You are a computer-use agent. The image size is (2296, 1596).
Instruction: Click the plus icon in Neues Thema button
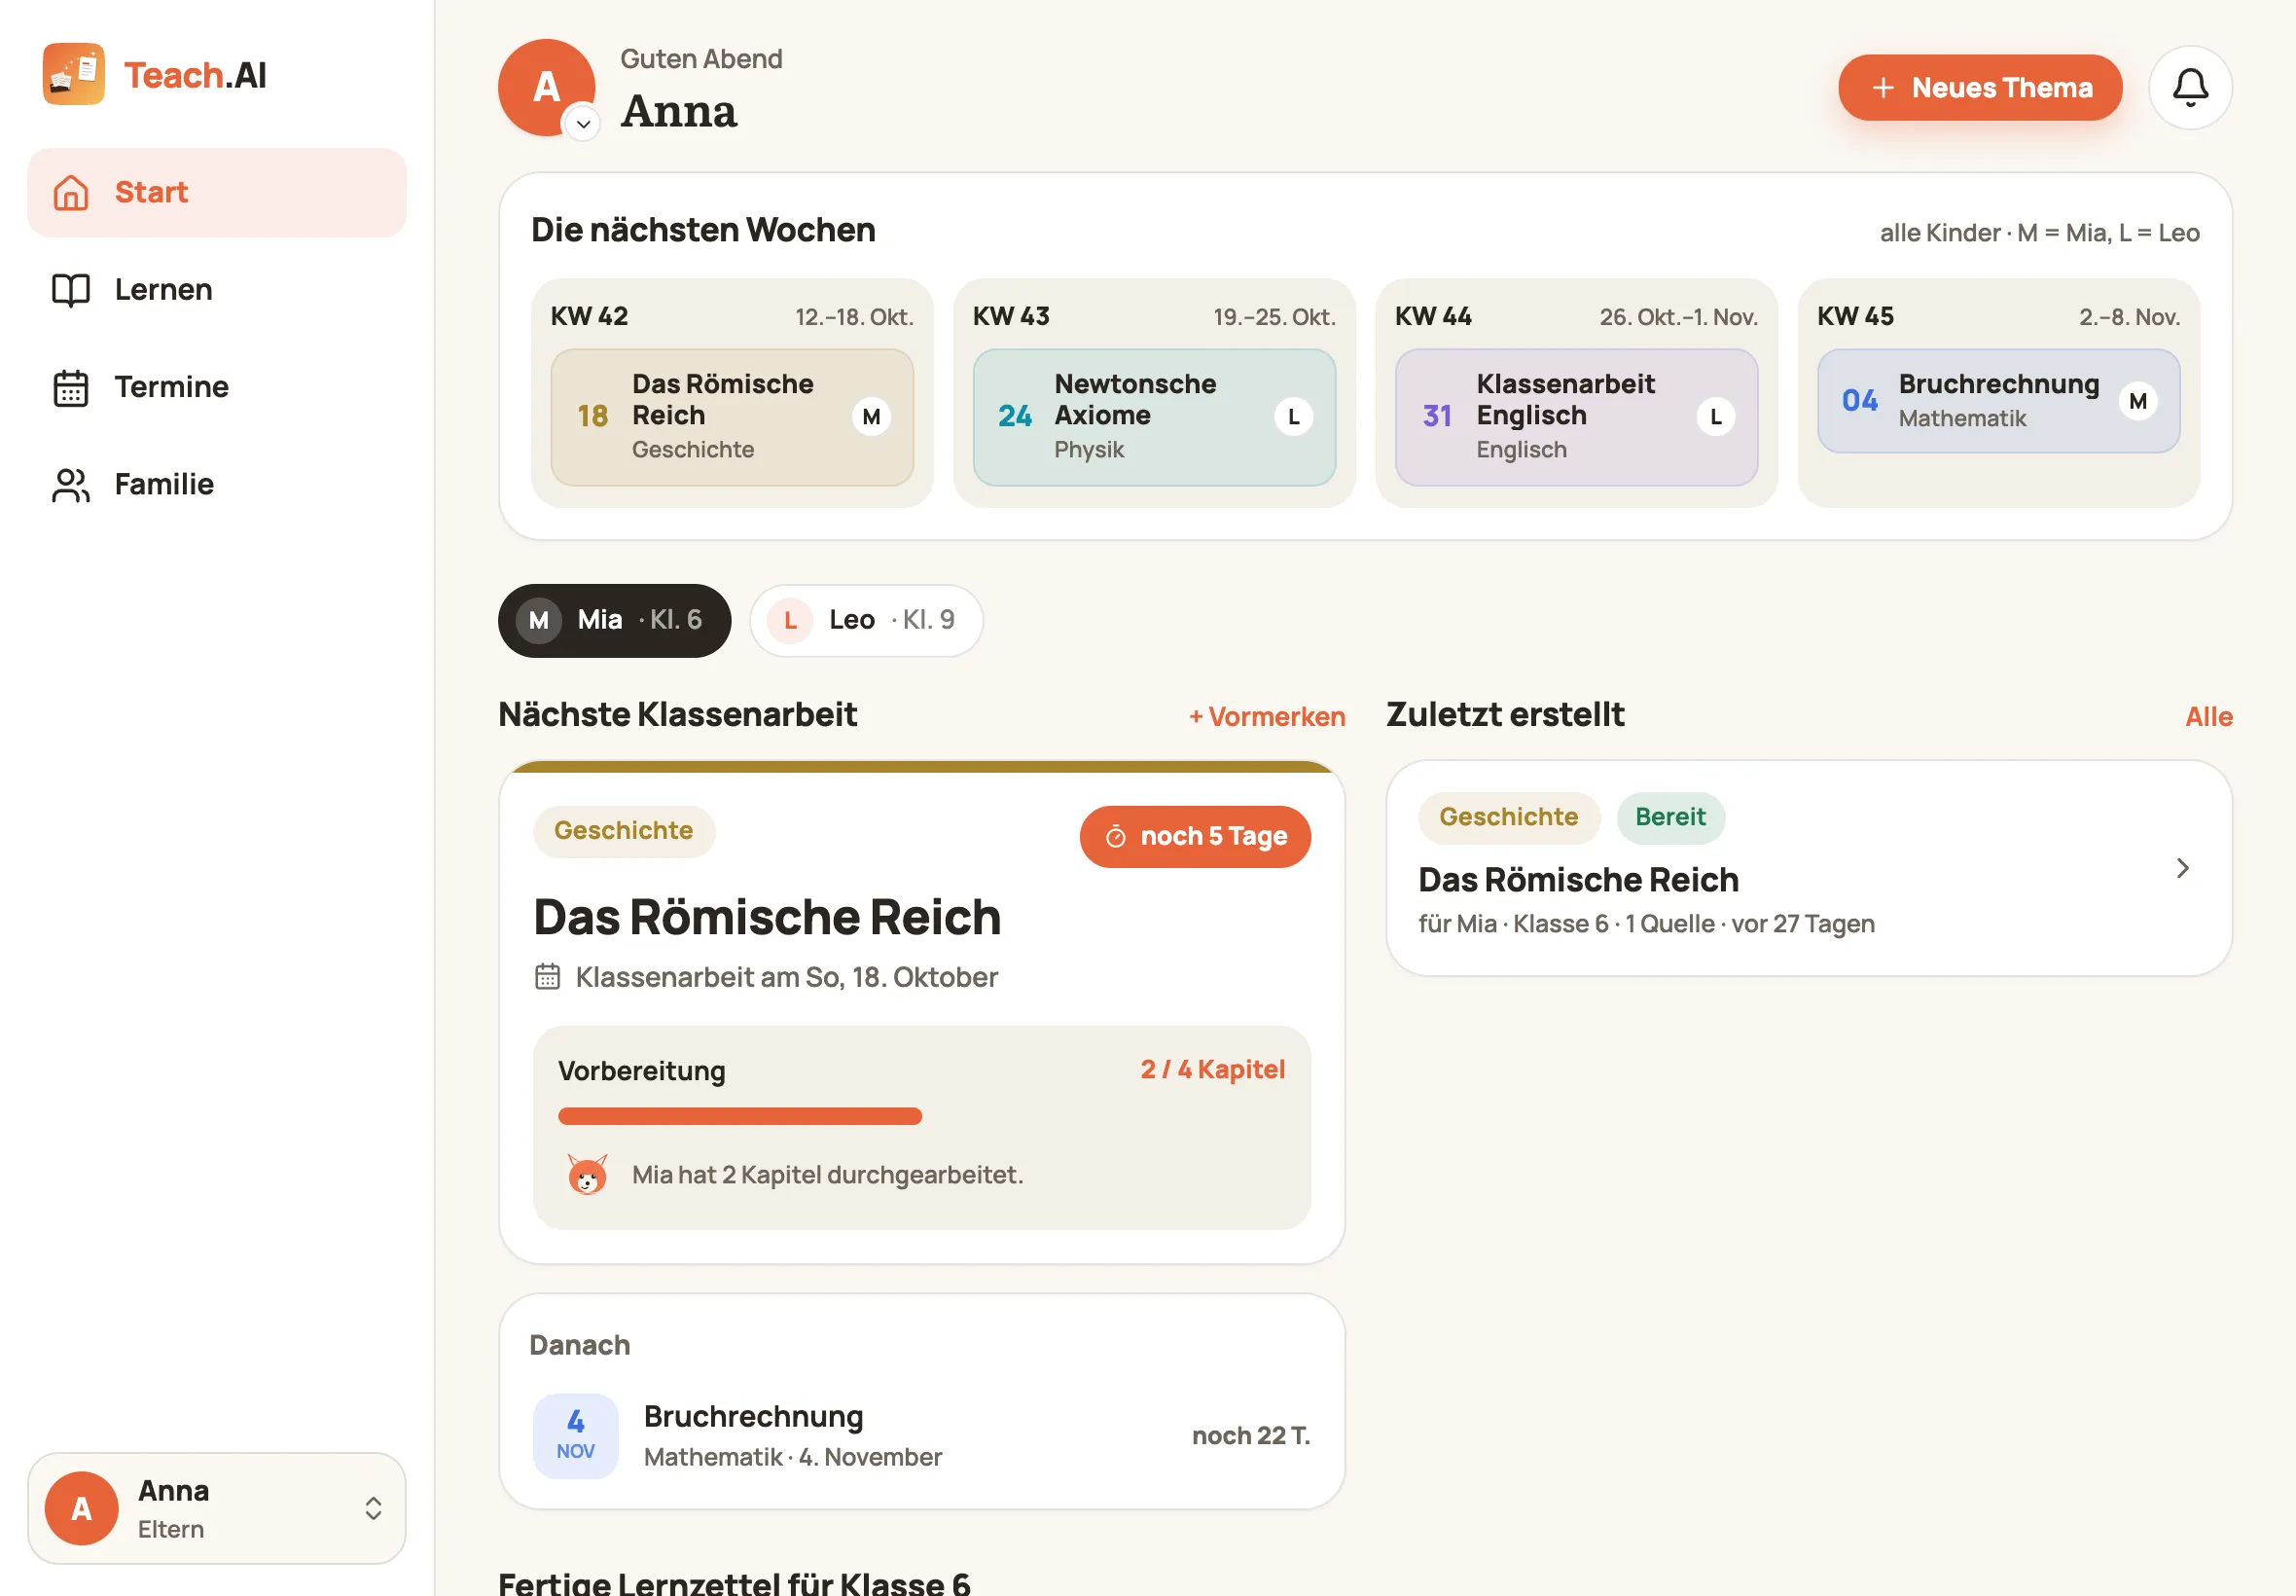[1883, 88]
